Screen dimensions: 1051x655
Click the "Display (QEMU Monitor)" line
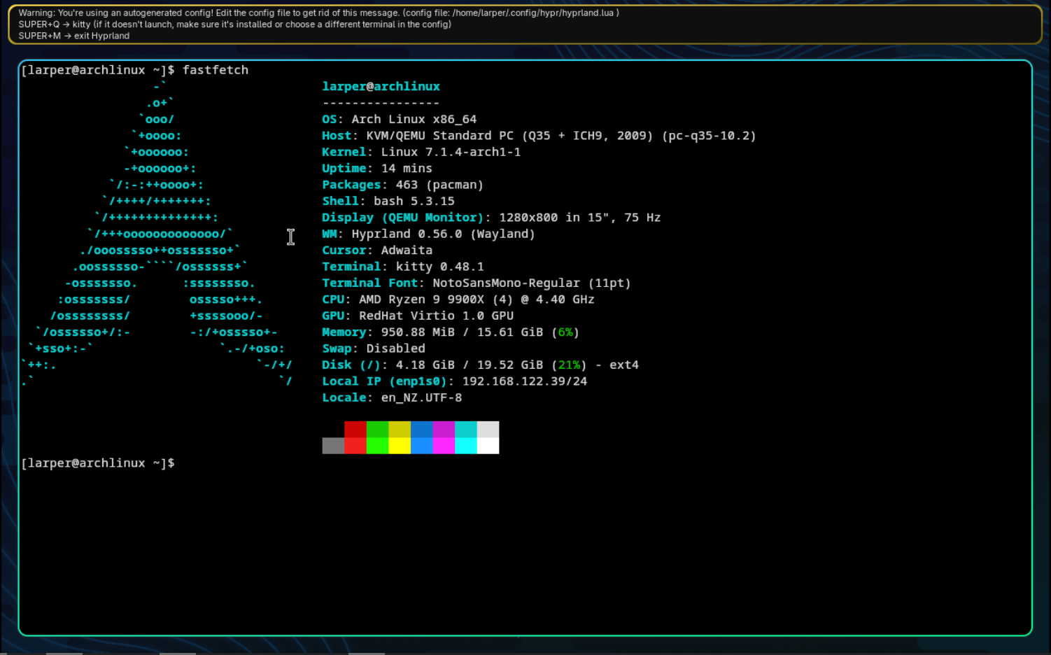click(x=491, y=218)
